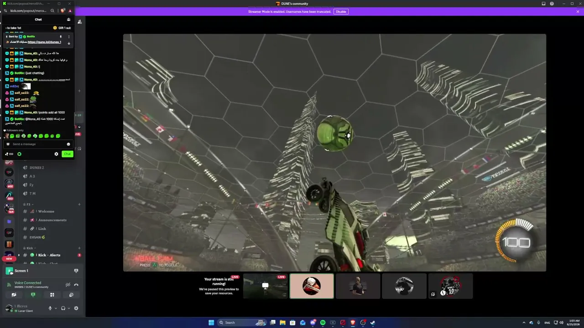Toggle the camera on in the voice panel

click(14, 295)
